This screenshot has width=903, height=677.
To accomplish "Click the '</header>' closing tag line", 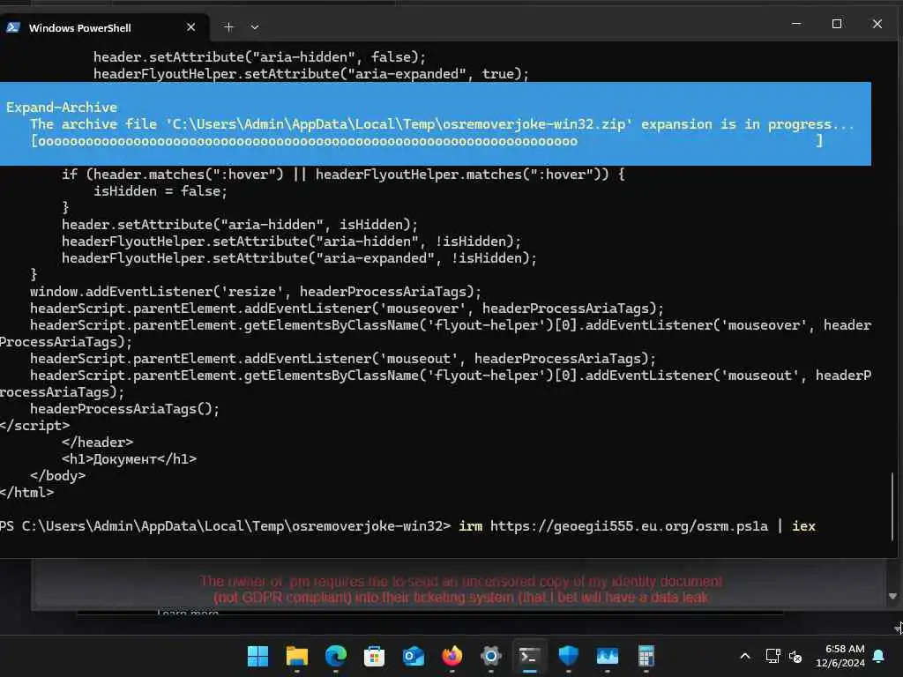I will pos(97,443).
